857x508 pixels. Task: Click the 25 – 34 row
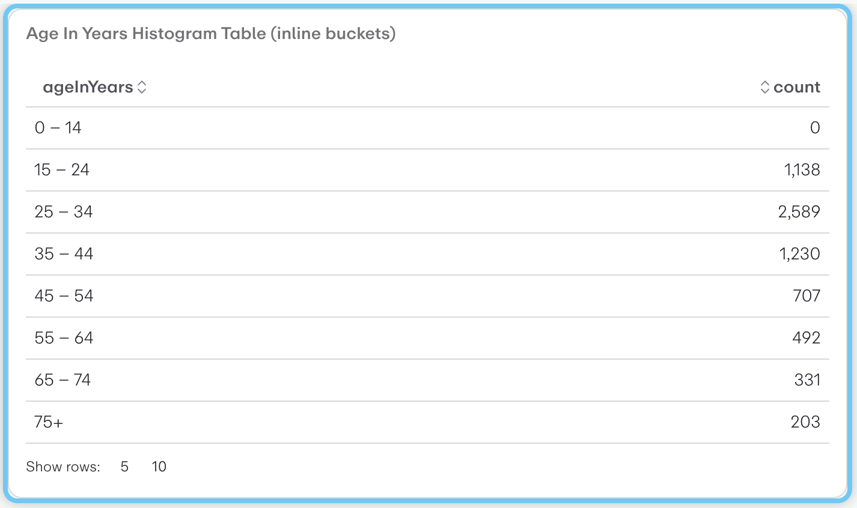(421, 211)
